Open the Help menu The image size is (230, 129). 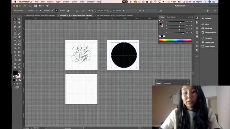[99, 2]
